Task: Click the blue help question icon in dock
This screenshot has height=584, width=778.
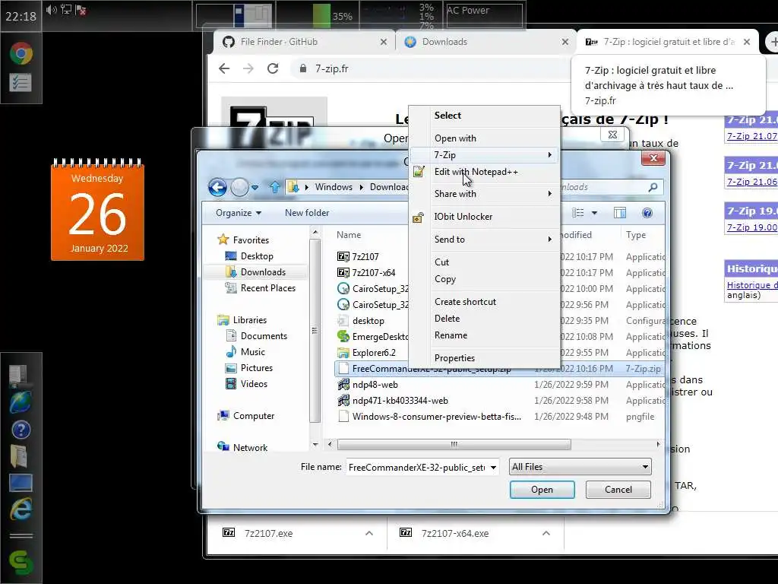Action: (21, 430)
